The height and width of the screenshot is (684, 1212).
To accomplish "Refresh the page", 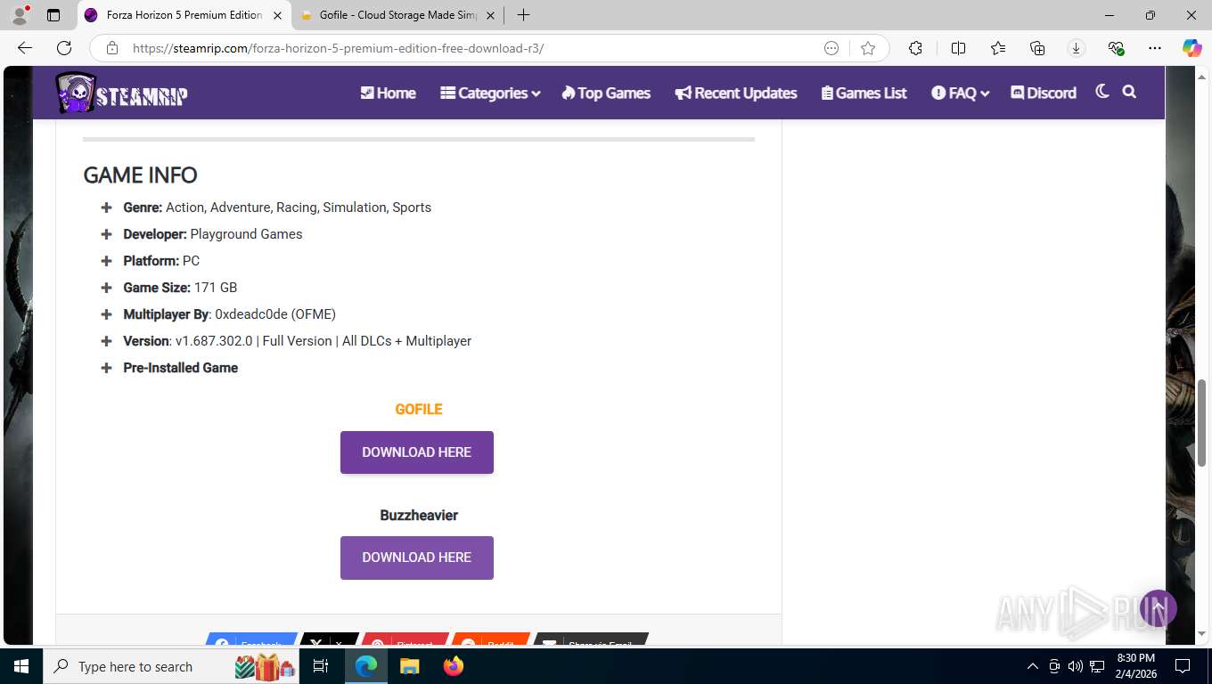I will 64,48.
